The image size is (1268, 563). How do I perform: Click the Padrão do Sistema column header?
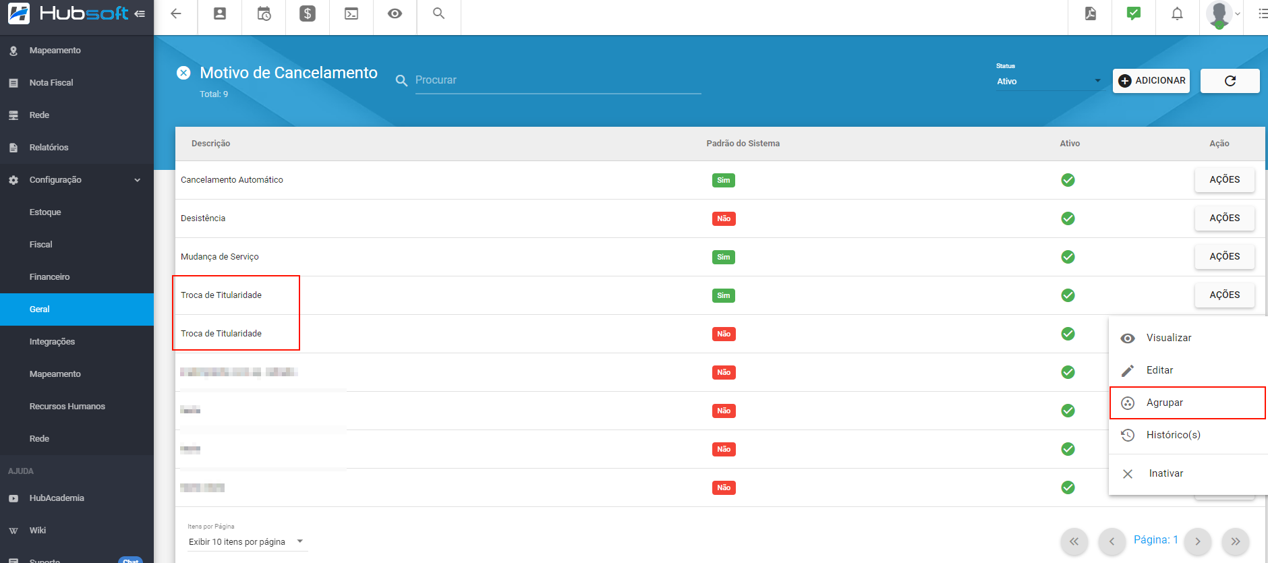743,144
